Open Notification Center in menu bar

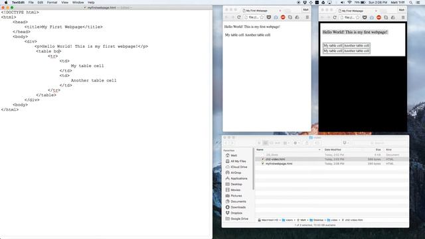coord(418,3)
